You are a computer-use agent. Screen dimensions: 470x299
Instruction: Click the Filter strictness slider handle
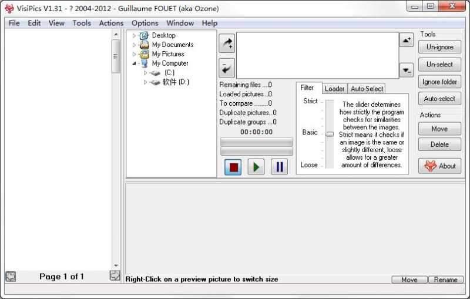330,134
